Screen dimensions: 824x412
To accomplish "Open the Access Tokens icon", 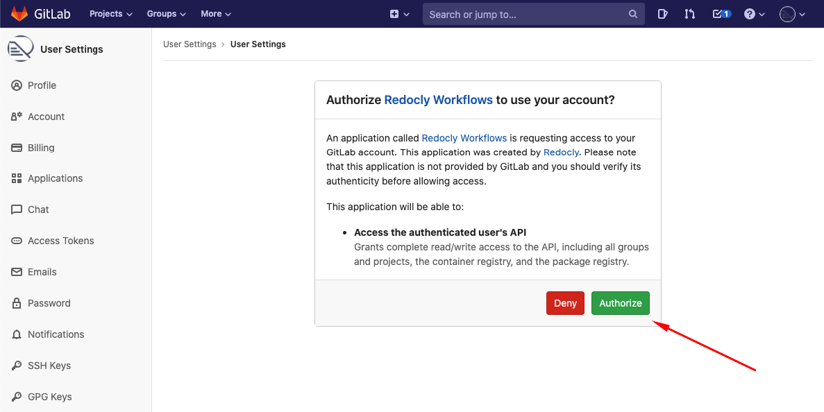I will 17,241.
